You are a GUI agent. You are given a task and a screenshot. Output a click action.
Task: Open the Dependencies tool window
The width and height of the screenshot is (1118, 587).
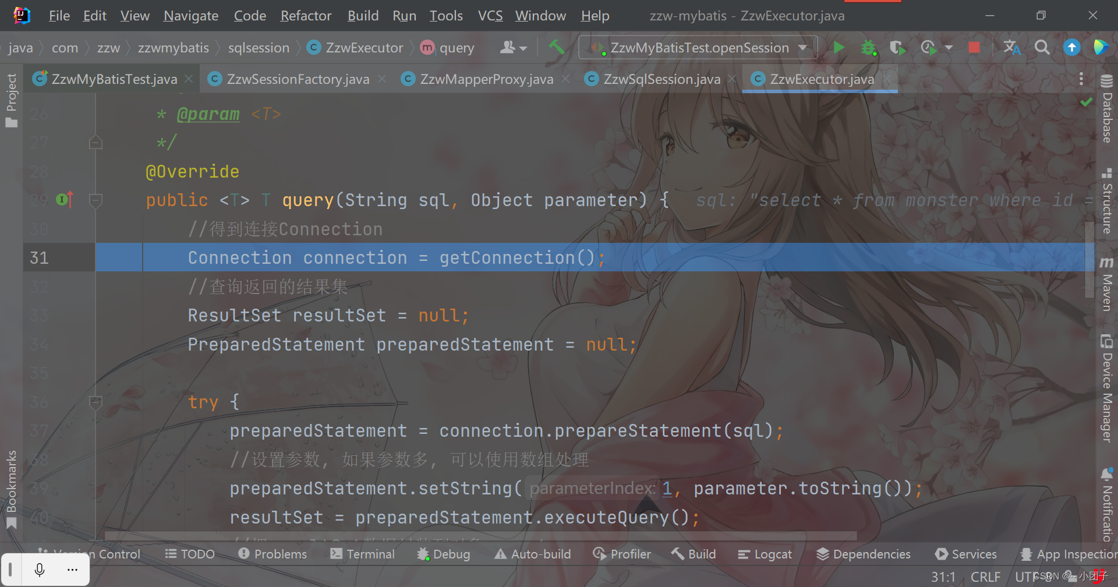(x=863, y=554)
